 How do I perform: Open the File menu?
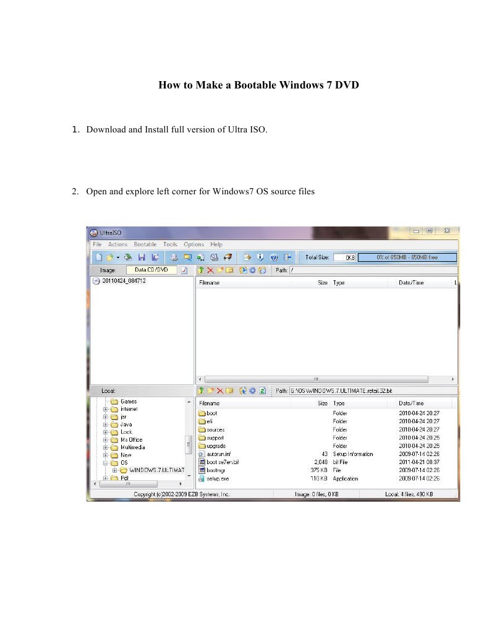(97, 244)
